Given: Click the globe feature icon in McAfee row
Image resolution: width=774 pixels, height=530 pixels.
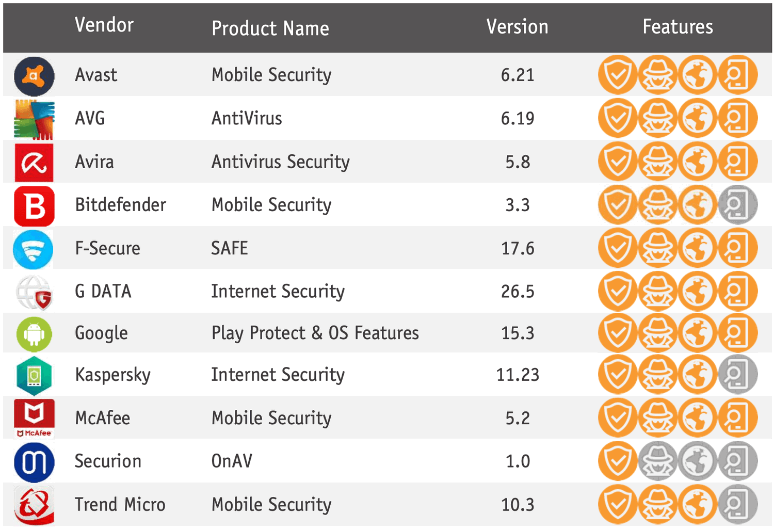Looking at the screenshot, I should tap(698, 417).
